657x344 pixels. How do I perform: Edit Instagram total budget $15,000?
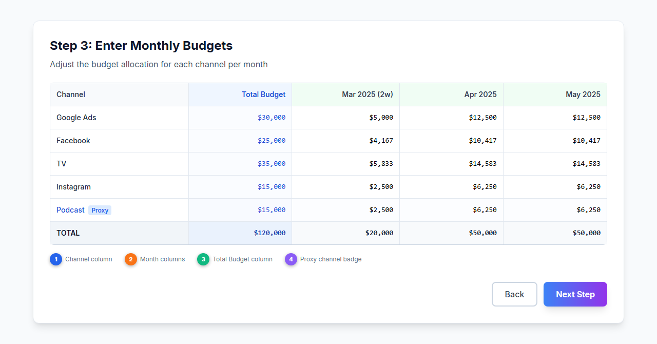pyautogui.click(x=240, y=187)
